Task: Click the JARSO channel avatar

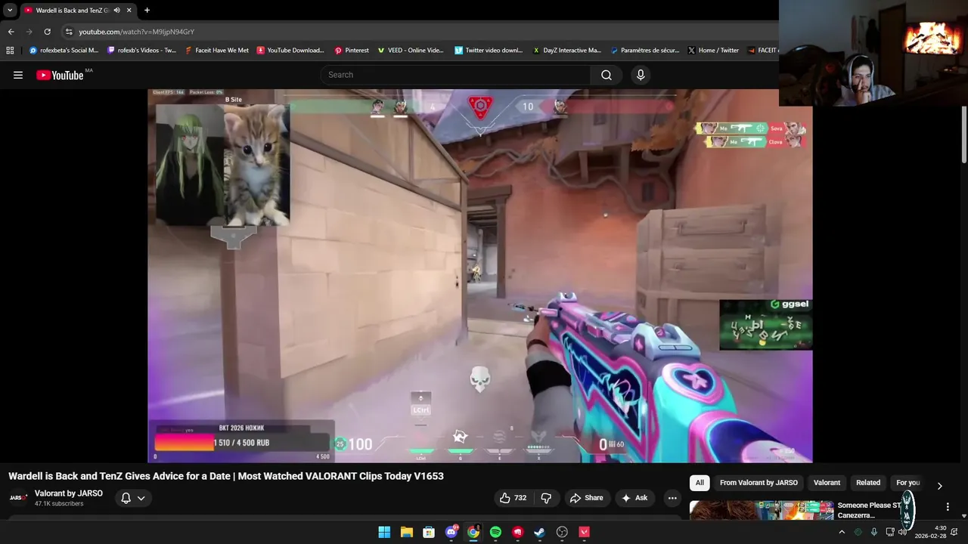Action: [x=18, y=498]
